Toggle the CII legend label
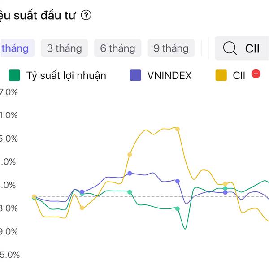 coord(239,75)
